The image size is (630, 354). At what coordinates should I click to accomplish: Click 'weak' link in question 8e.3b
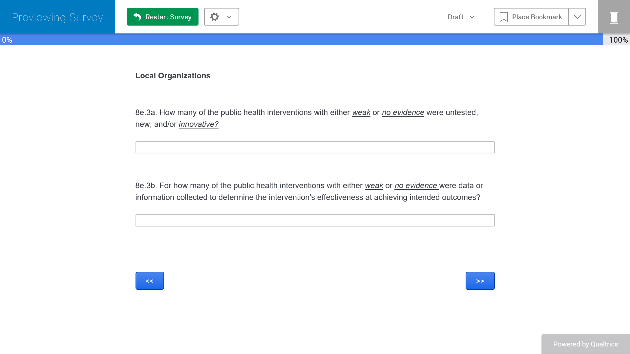pyautogui.click(x=374, y=186)
